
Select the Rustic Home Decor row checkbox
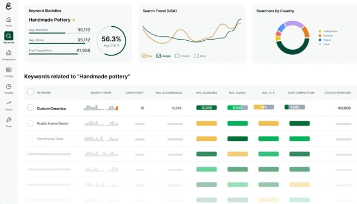(x=30, y=124)
